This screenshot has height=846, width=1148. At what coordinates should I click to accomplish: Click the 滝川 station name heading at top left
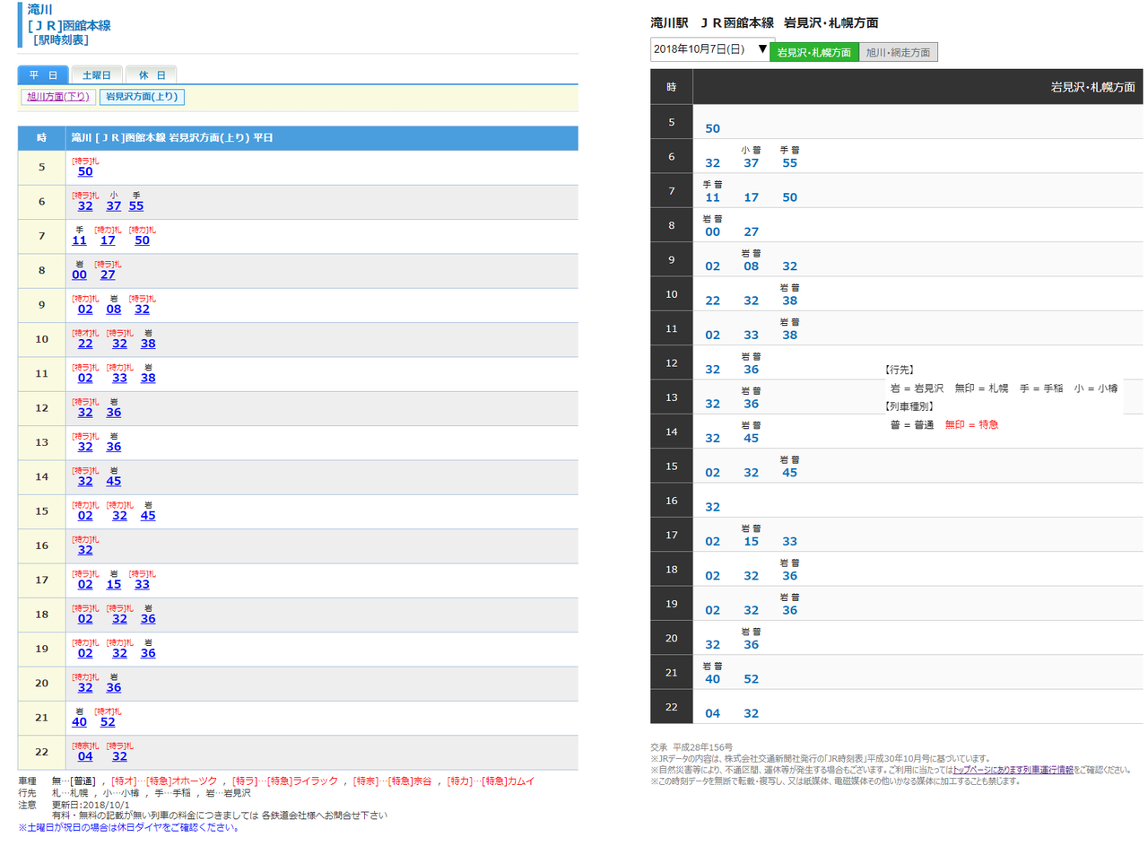tap(39, 9)
